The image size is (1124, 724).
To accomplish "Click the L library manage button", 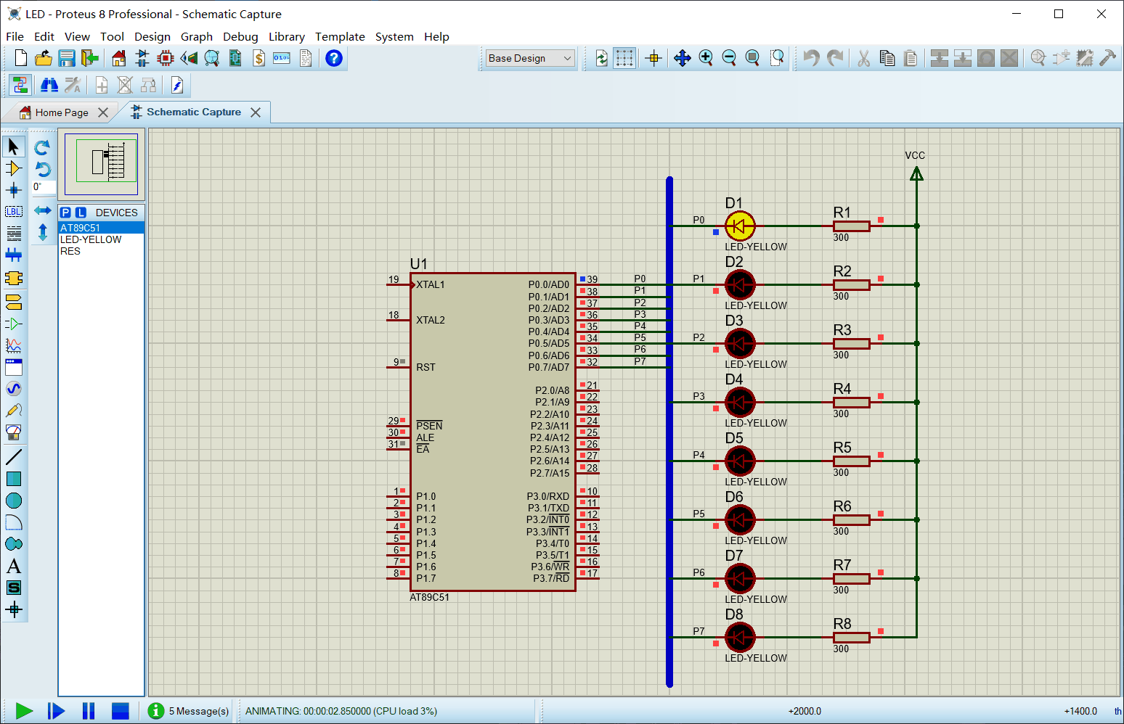I will pyautogui.click(x=81, y=213).
